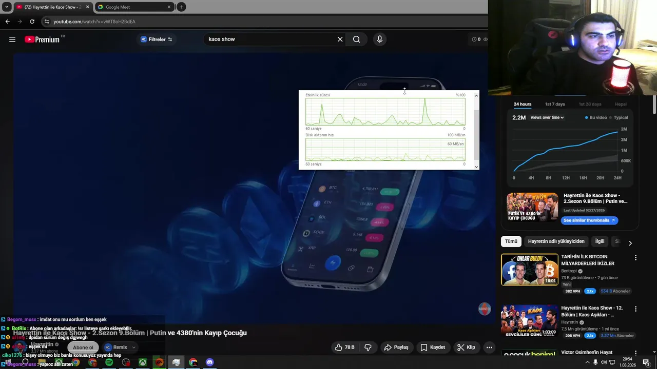Open options menu for Bitcoin İkizler video

tap(635, 258)
